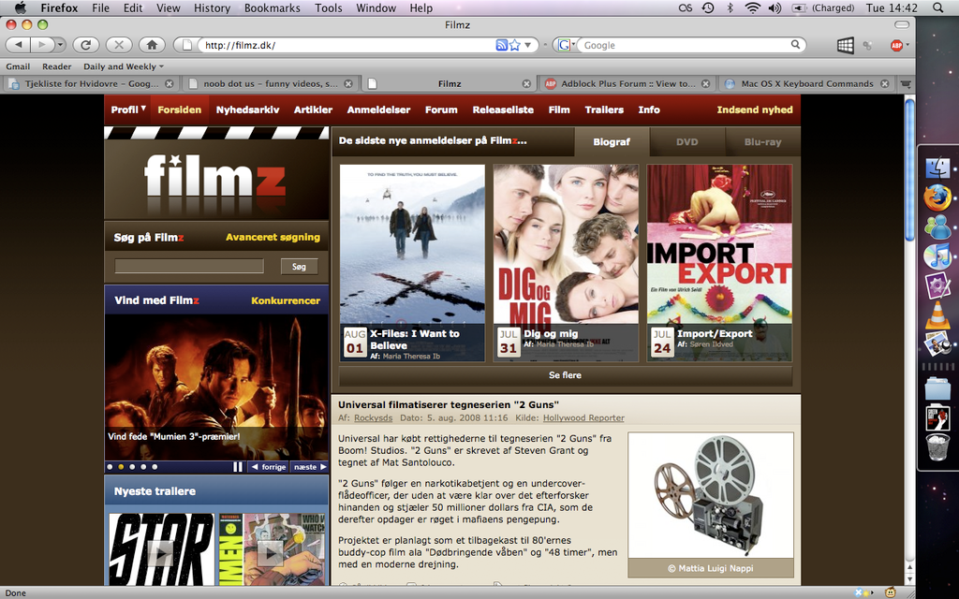The height and width of the screenshot is (599, 959).
Task: Click the Firefox icon in the dock
Action: (x=937, y=197)
